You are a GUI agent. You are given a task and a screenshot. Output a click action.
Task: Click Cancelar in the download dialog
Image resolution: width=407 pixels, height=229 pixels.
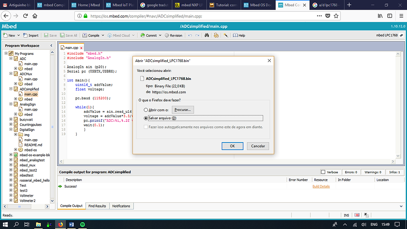[x=258, y=146]
